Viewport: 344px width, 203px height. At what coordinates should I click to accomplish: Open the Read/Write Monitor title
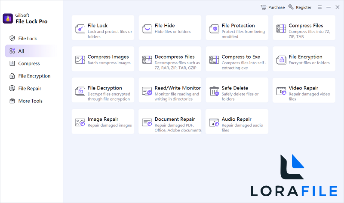(178, 88)
